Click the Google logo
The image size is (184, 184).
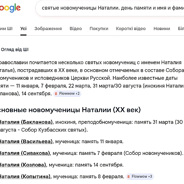[x=10, y=8]
